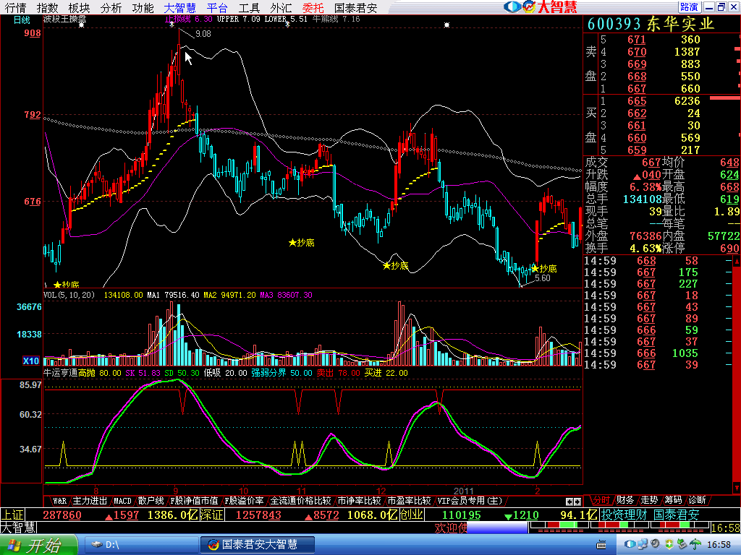Screen dimensions: 741x555
Task: Click the VOL(5,10,20) indicator label
Action: point(69,295)
